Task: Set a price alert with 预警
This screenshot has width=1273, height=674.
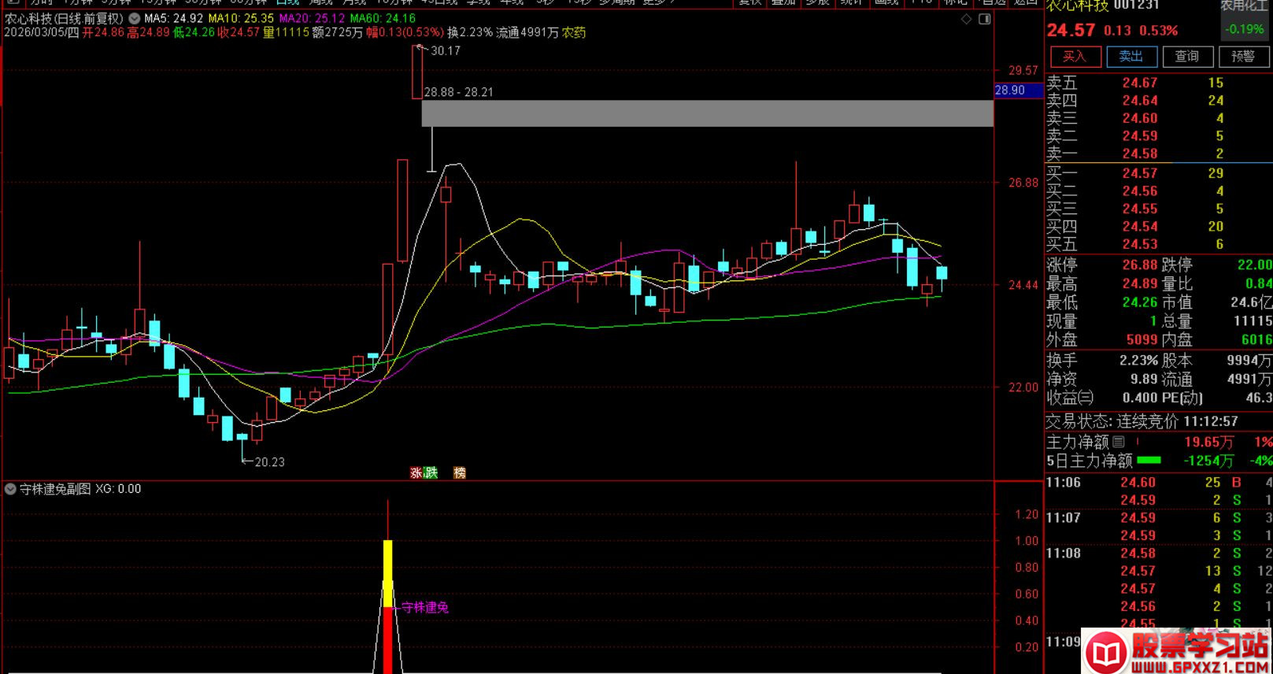Action: 1243,57
